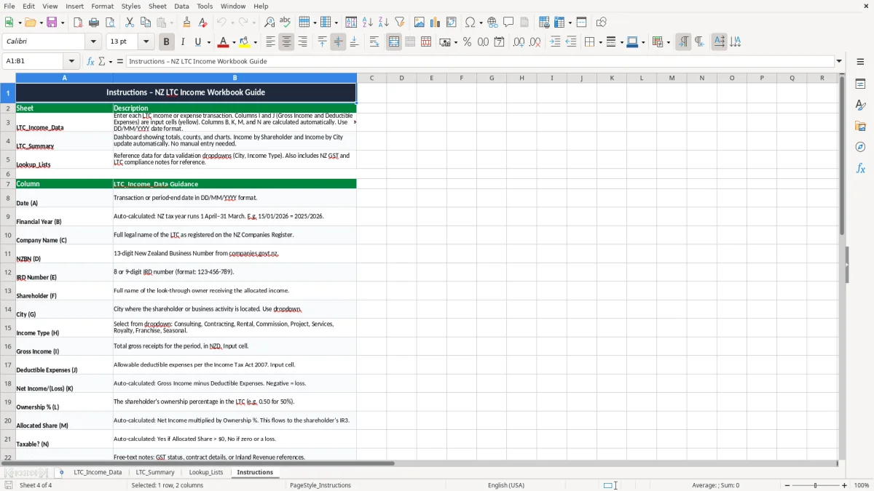Click Add Decimal Place icon
Image resolution: width=874 pixels, height=491 pixels.
click(x=519, y=42)
